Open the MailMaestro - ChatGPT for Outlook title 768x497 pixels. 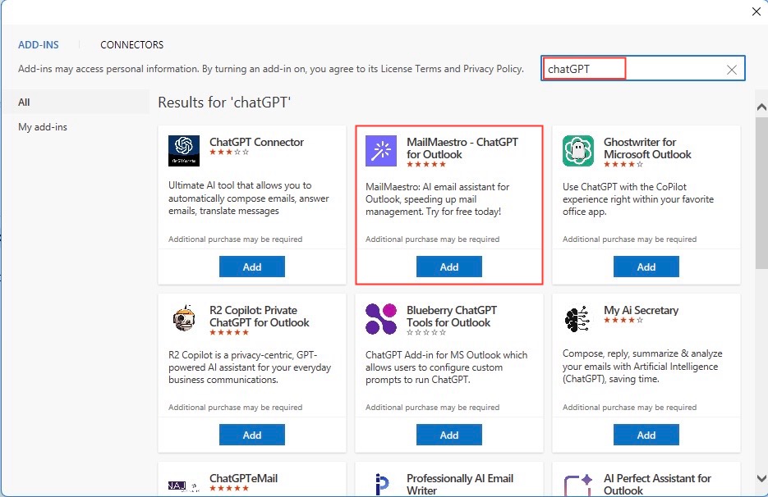(x=462, y=148)
